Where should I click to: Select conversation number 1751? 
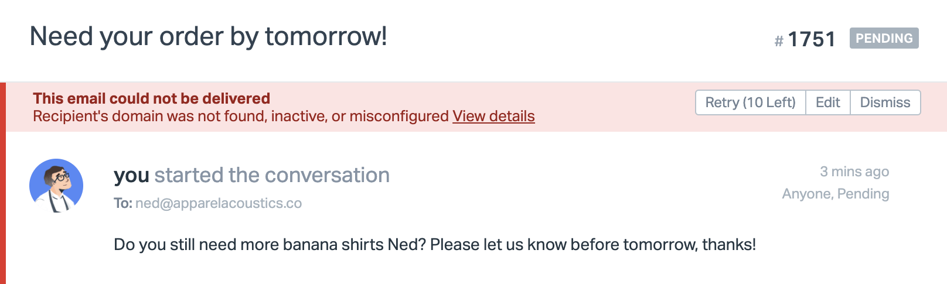click(x=812, y=39)
